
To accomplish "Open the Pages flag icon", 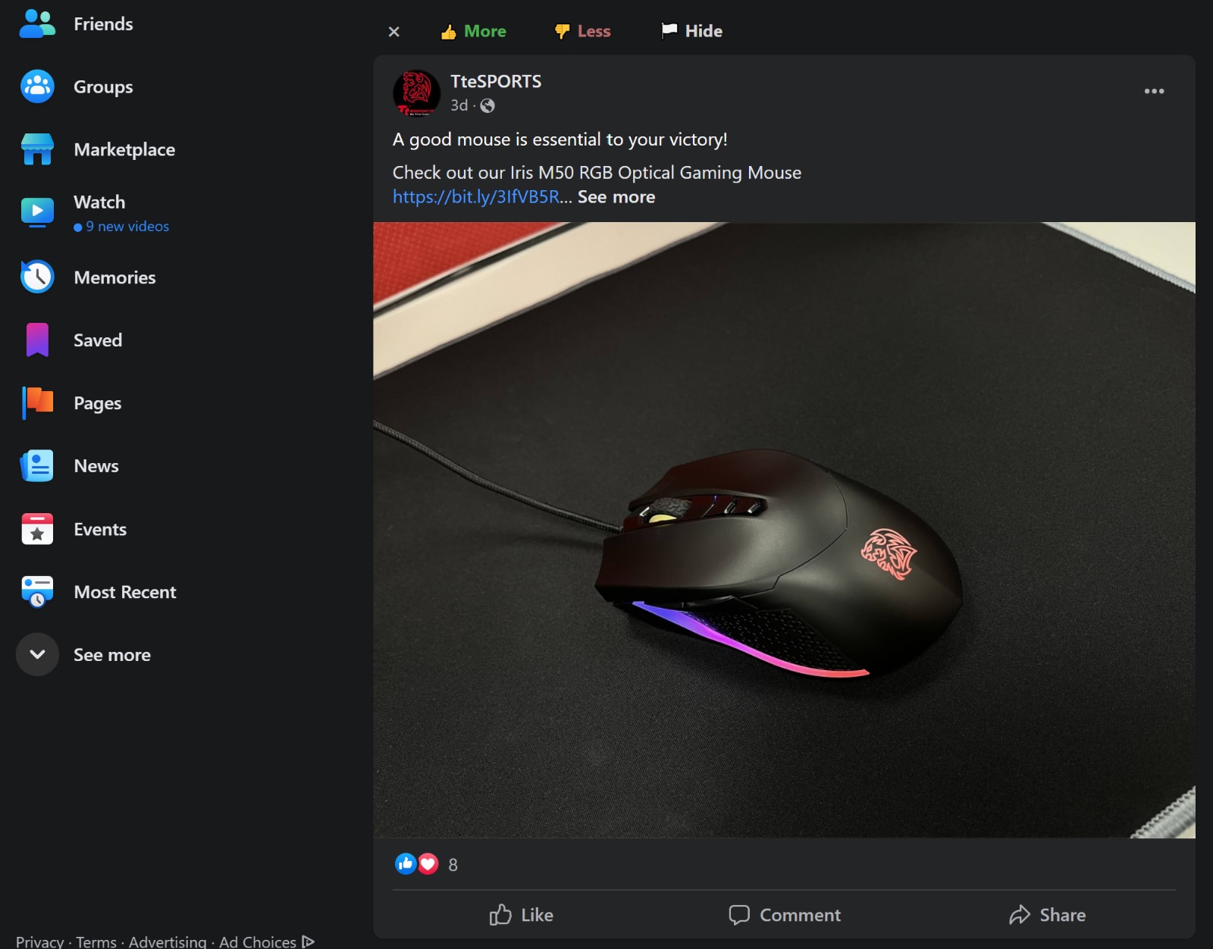I will click(x=37, y=402).
